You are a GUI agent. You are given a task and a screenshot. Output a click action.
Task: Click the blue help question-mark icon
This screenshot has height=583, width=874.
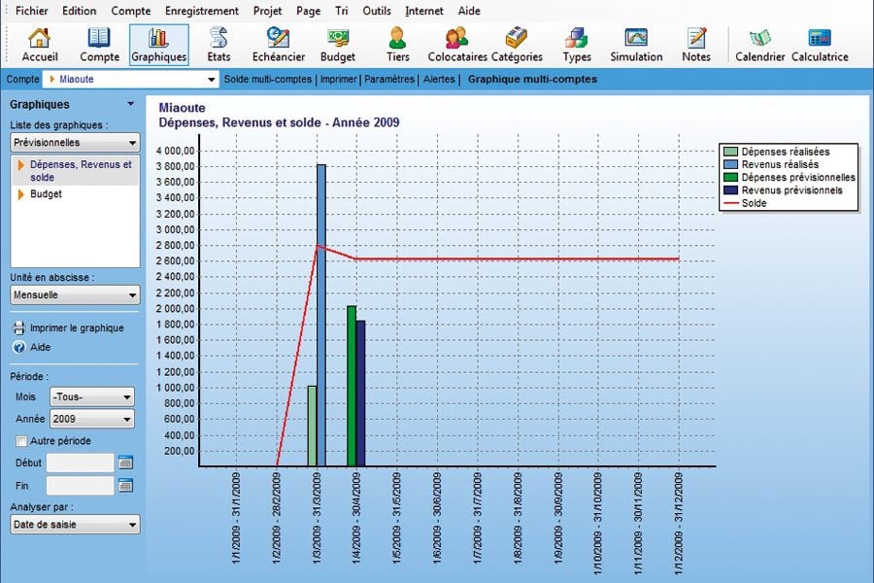[19, 347]
